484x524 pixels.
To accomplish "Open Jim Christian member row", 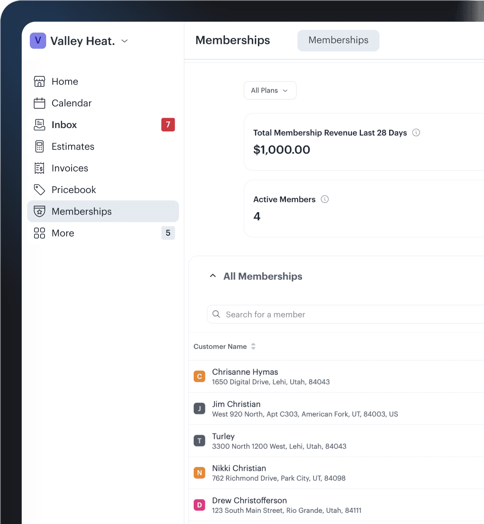I will pos(336,409).
